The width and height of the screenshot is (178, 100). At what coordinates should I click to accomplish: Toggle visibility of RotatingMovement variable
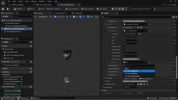(x=22, y=79)
